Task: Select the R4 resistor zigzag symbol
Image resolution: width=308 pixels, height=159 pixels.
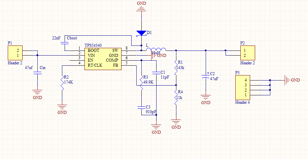Action: (176, 97)
